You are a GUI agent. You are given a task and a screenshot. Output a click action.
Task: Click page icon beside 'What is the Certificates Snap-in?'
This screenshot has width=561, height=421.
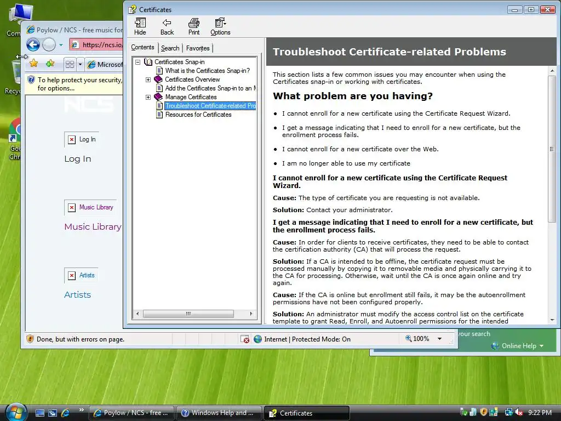pos(159,71)
